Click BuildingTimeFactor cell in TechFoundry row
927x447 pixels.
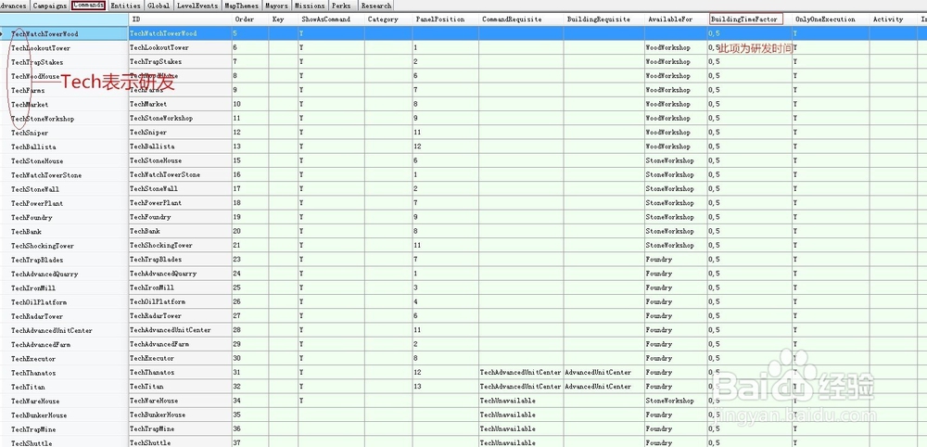click(749, 217)
